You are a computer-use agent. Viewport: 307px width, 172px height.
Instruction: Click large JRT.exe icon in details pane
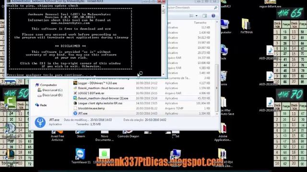(x=40, y=122)
